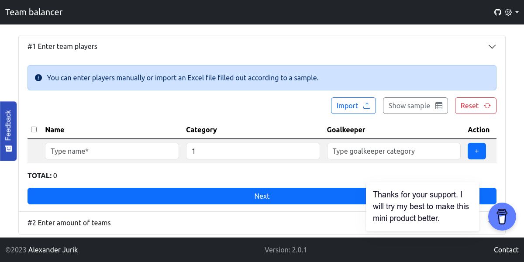The width and height of the screenshot is (524, 262).
Task: Collapse the Enter team players section
Action: 492,46
